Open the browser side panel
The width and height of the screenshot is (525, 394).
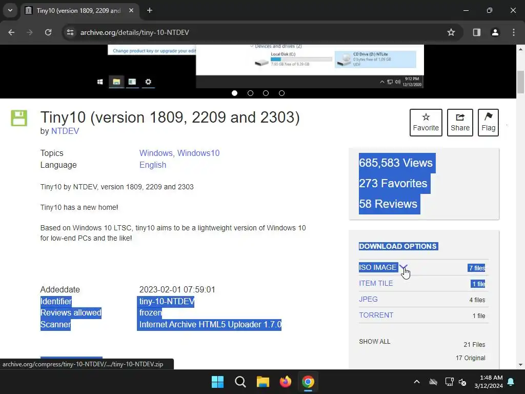click(x=476, y=32)
